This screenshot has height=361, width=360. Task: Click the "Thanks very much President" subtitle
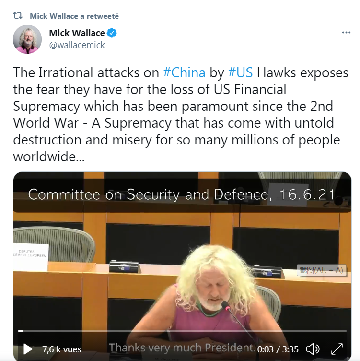tap(182, 348)
